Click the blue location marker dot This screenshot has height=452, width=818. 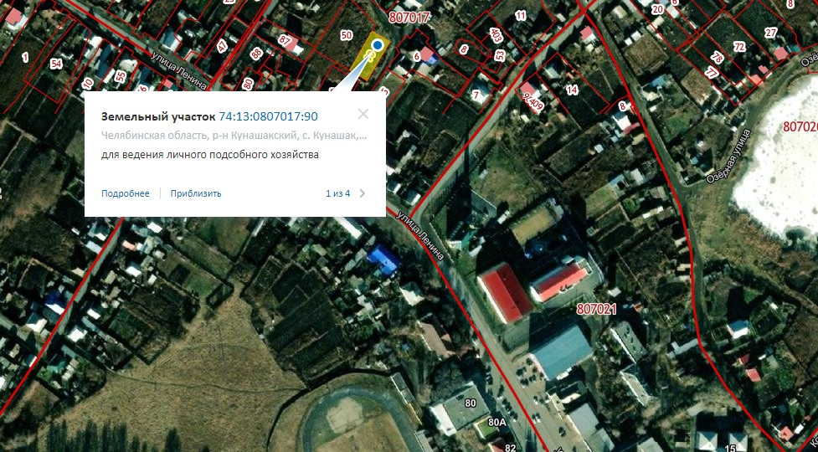point(377,45)
